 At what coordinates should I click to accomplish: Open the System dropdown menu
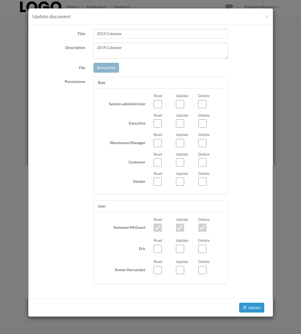(x=121, y=7)
